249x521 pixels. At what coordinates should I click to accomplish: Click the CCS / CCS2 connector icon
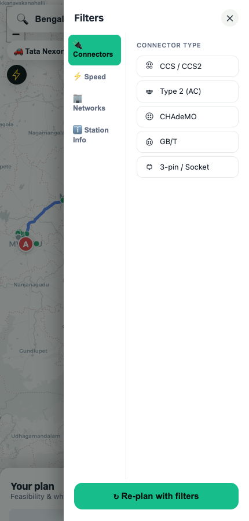(x=149, y=65)
